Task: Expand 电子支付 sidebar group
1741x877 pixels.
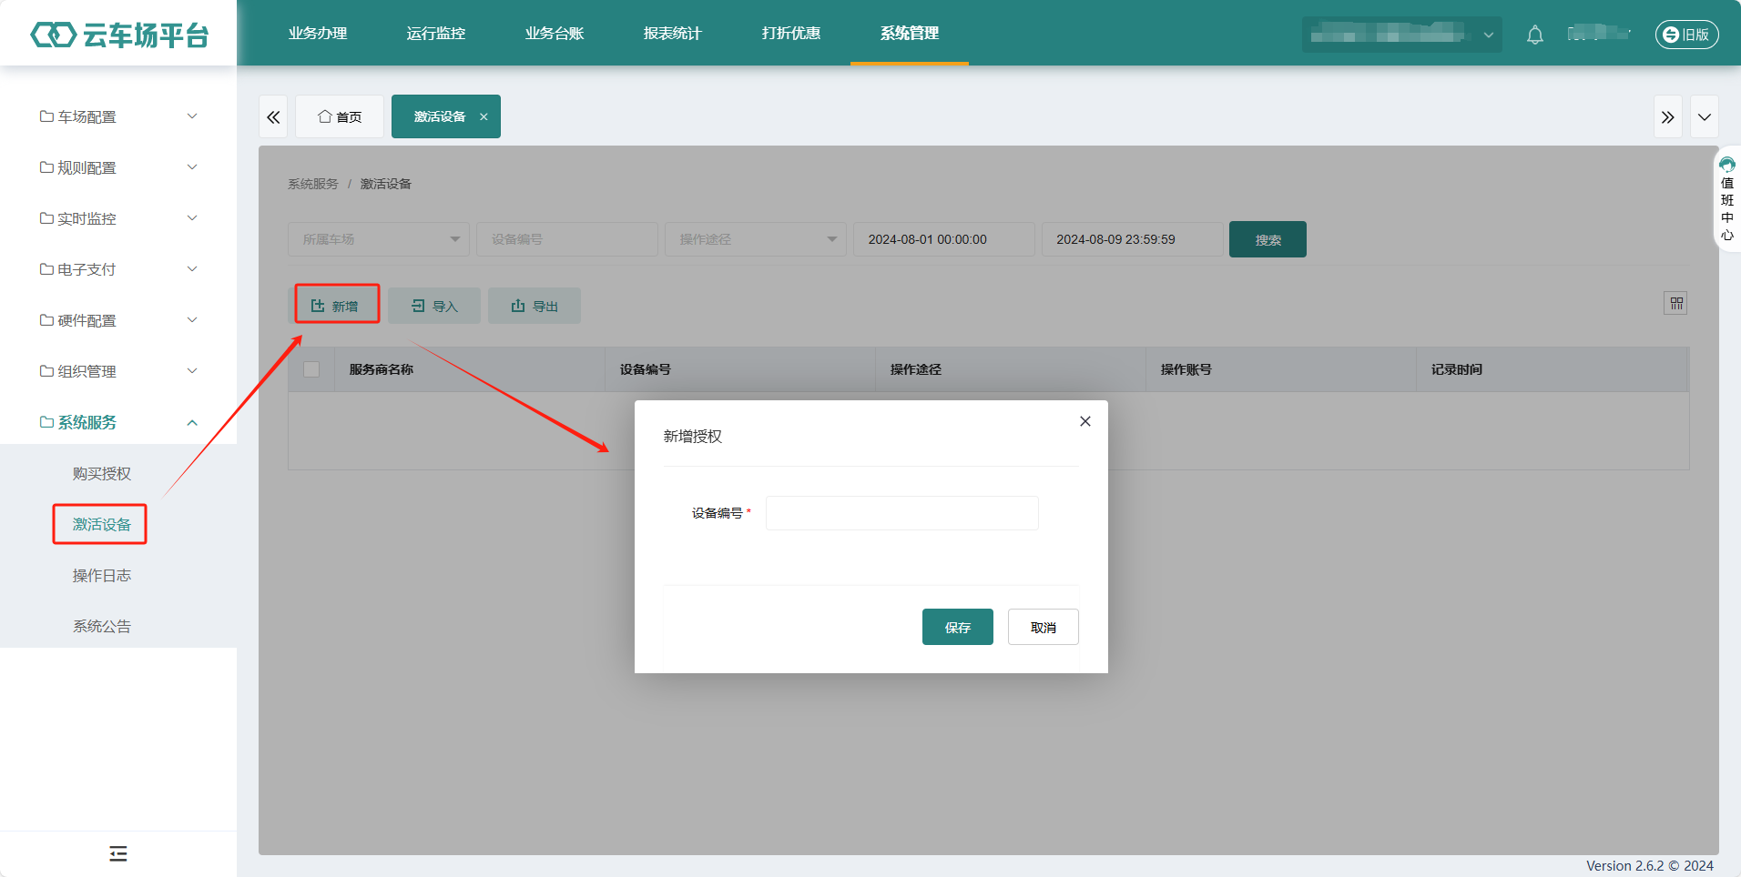Action: 118,269
